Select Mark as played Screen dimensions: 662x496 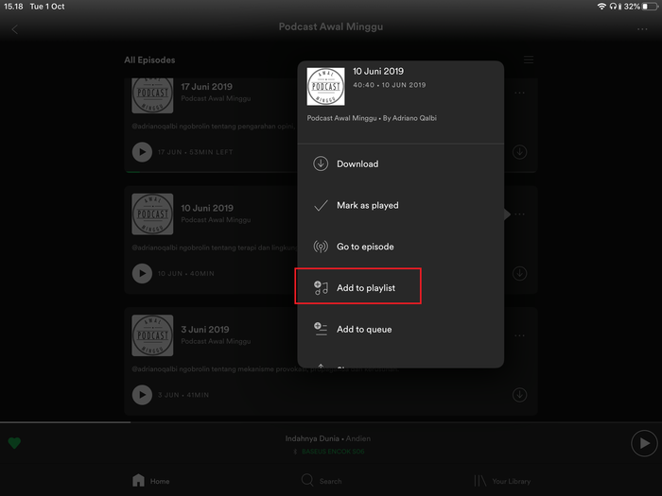click(401, 205)
